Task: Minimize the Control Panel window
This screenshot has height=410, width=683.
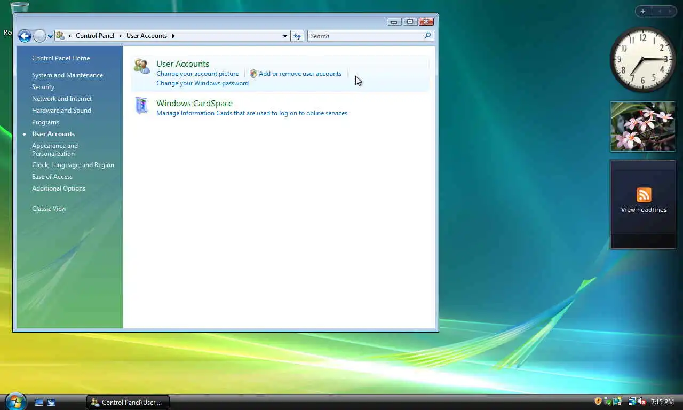Action: click(394, 22)
